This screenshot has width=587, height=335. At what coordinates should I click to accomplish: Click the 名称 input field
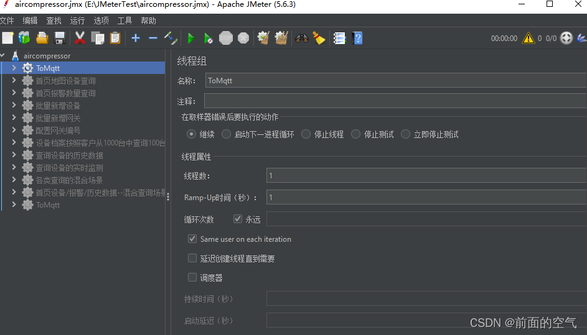point(396,80)
